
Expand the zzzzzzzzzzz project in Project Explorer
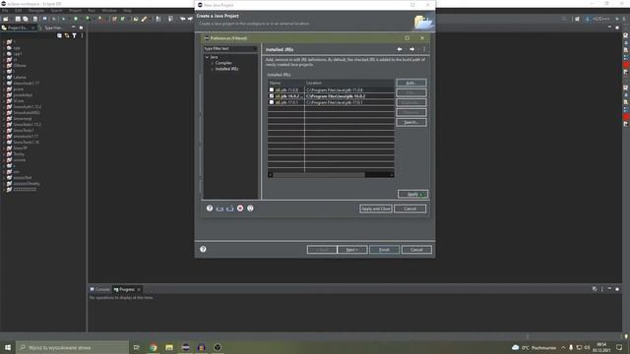4,190
